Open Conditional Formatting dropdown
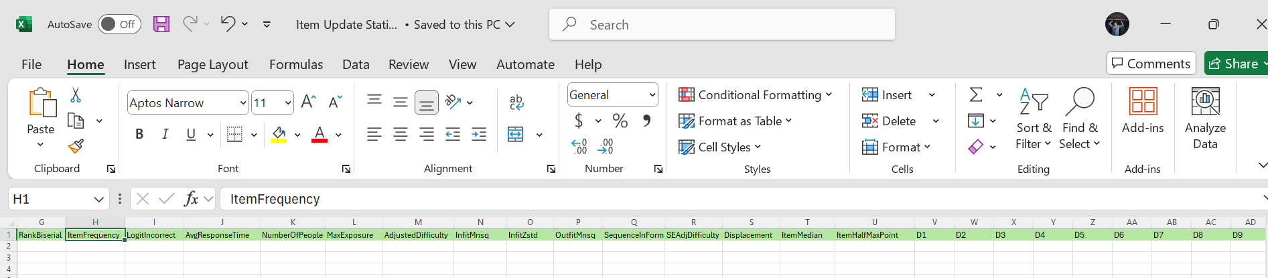The height and width of the screenshot is (278, 1268). point(755,95)
